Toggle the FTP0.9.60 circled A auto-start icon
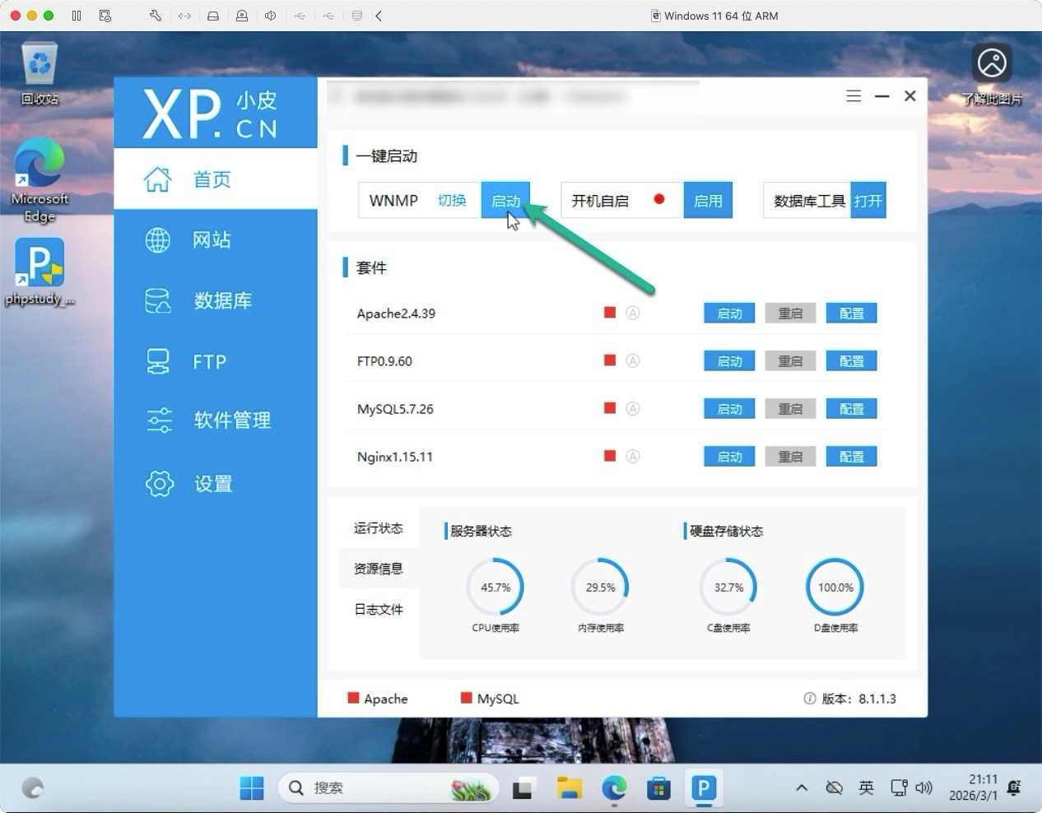 click(x=632, y=360)
